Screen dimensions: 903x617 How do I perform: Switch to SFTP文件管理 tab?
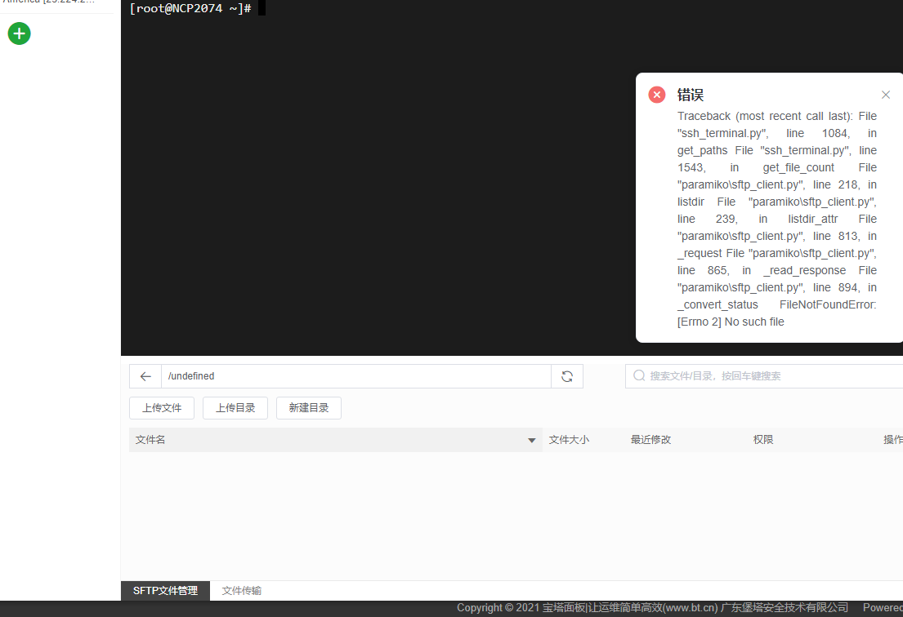(165, 591)
